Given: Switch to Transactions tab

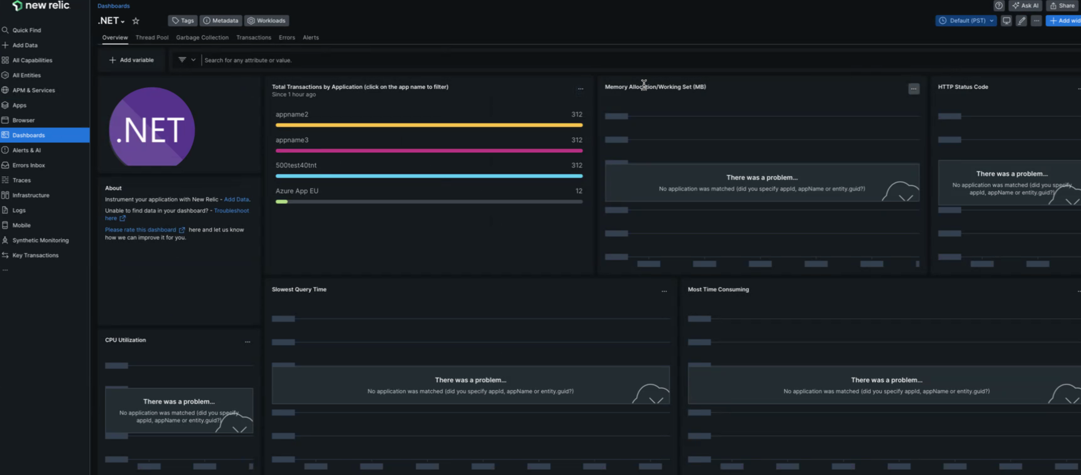Looking at the screenshot, I should 253,37.
